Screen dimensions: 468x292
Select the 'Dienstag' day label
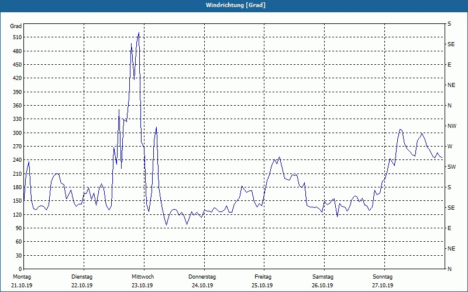tap(82, 277)
